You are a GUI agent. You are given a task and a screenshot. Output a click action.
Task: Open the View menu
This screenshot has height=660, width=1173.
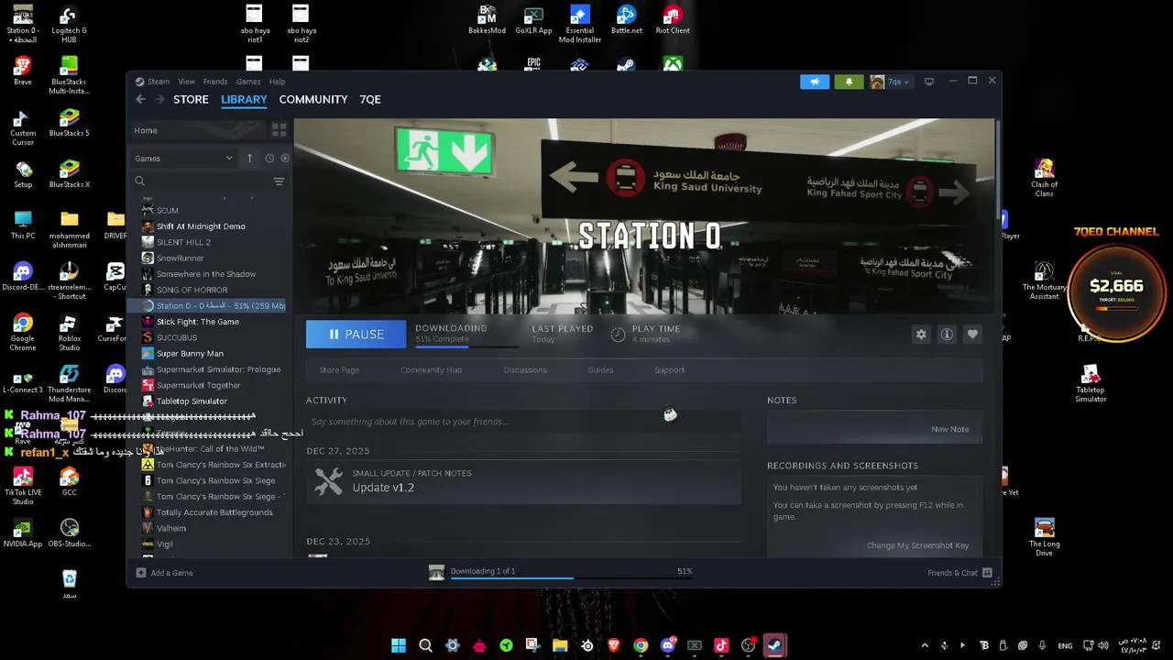(186, 82)
